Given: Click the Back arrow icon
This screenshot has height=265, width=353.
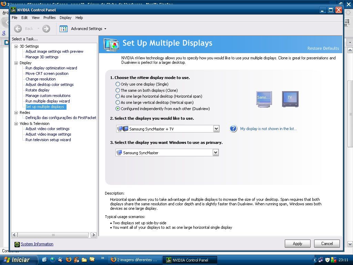Looking at the screenshot, I should click(18, 29).
